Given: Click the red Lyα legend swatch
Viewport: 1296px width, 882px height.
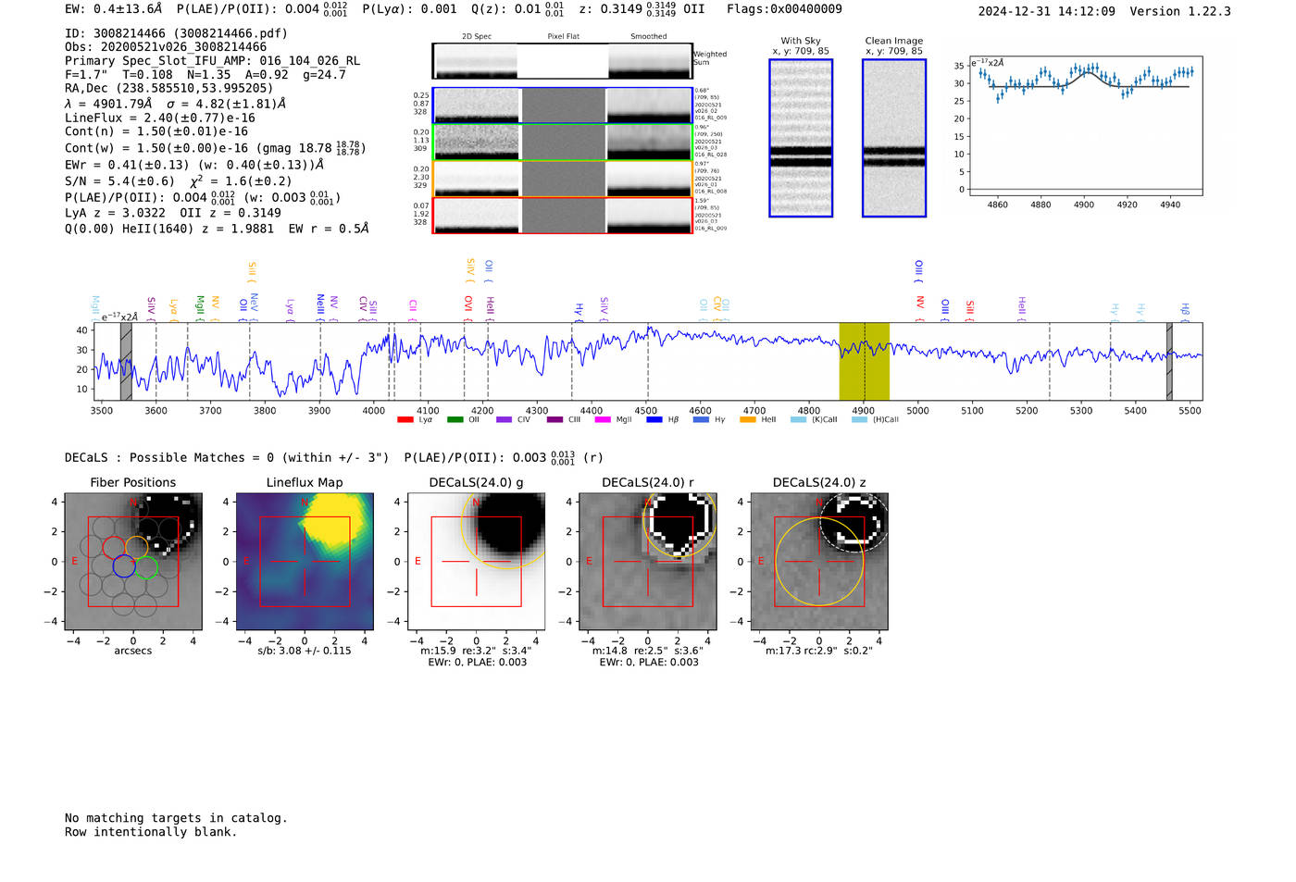Looking at the screenshot, I should [405, 419].
